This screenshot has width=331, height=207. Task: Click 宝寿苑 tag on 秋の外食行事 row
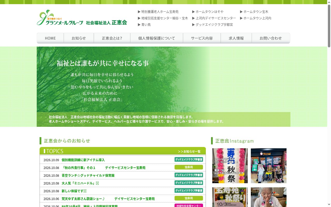(x=189, y=167)
